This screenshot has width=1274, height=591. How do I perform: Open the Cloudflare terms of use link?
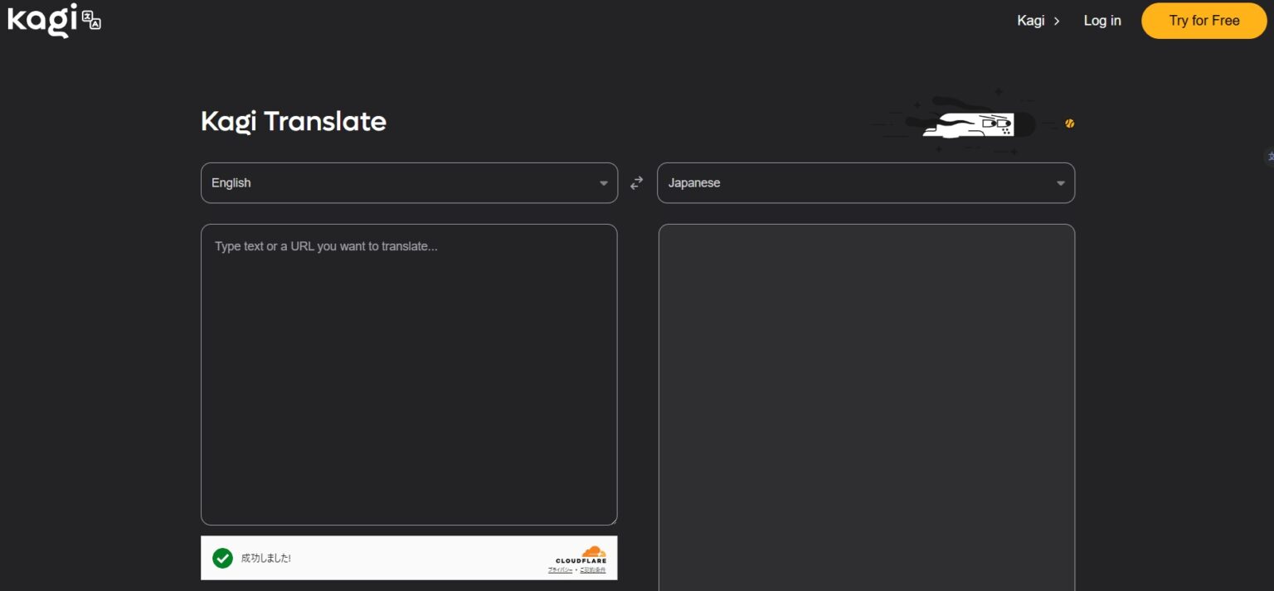pos(592,570)
